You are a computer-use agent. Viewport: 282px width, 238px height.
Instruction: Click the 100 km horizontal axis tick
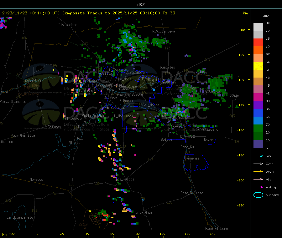(162, 234)
